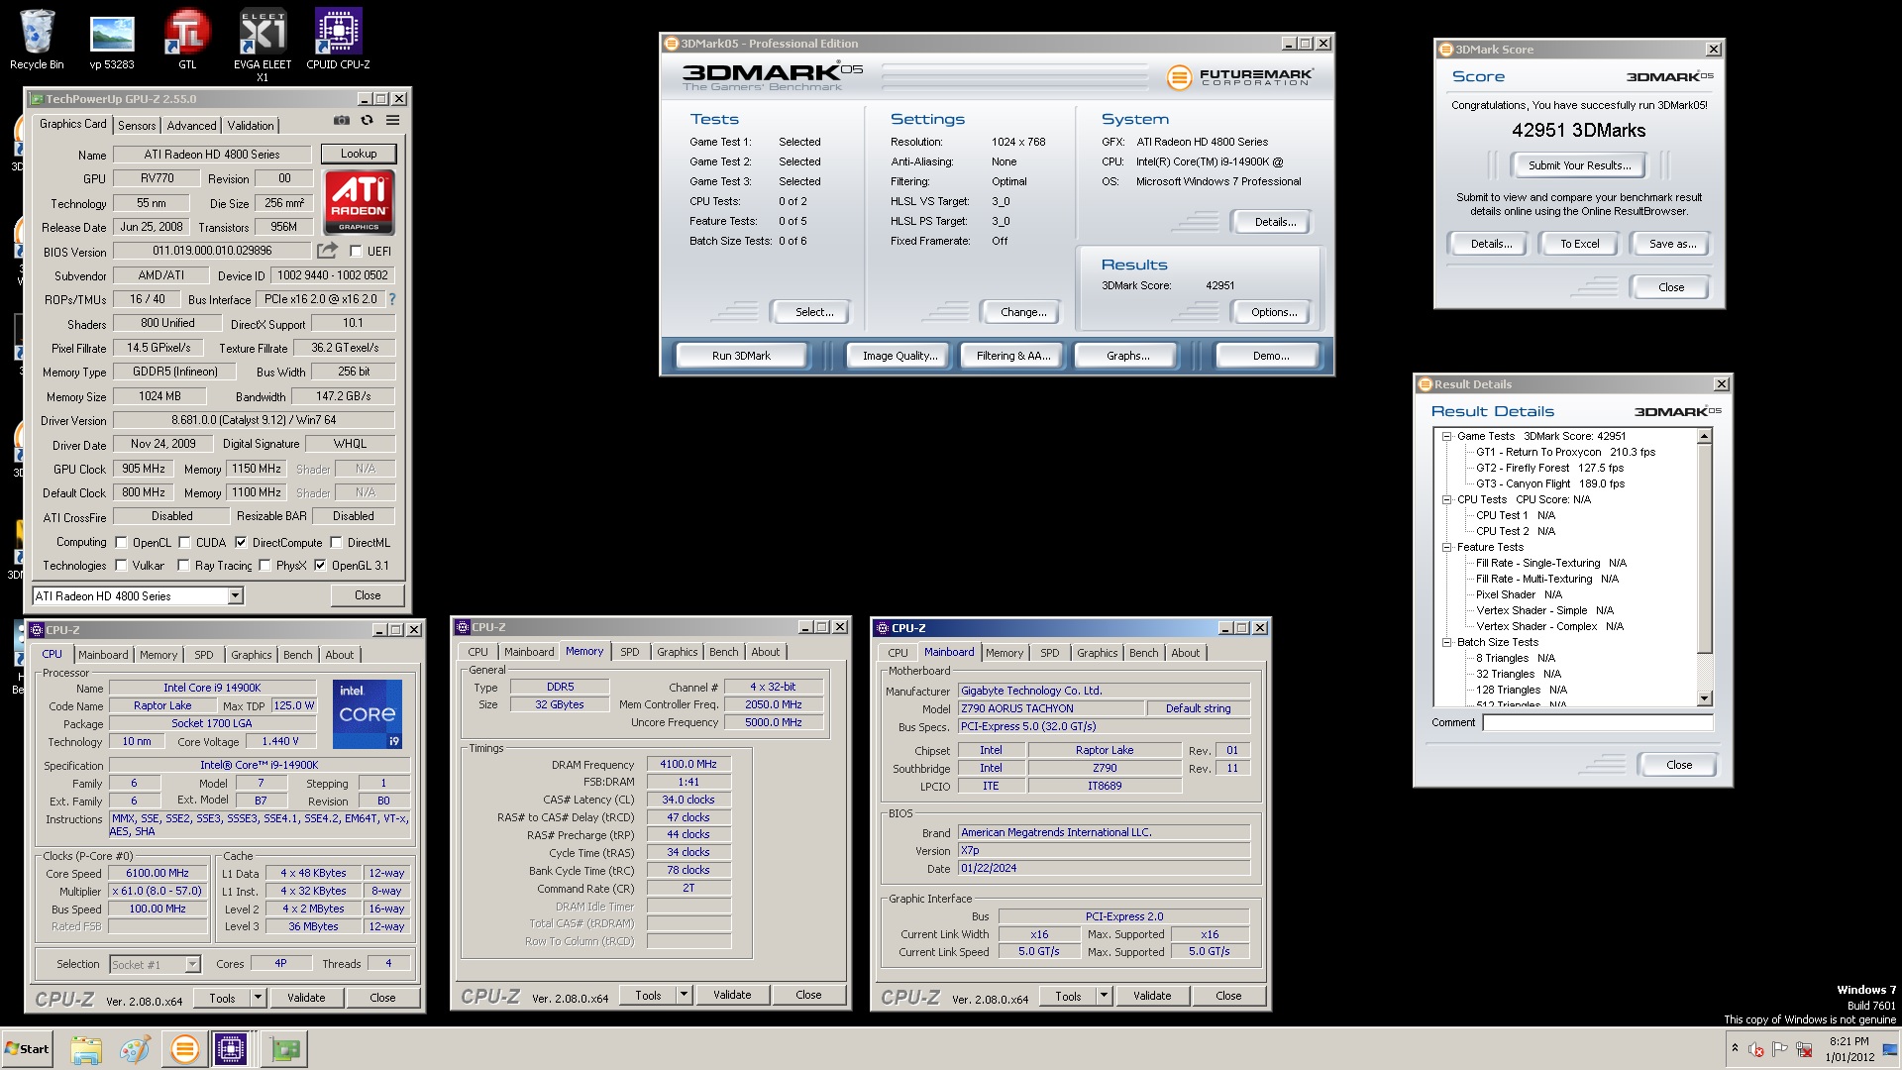Viewport: 1902px width, 1070px height.
Task: Click the Bus Interface question mark icon
Action: click(392, 299)
